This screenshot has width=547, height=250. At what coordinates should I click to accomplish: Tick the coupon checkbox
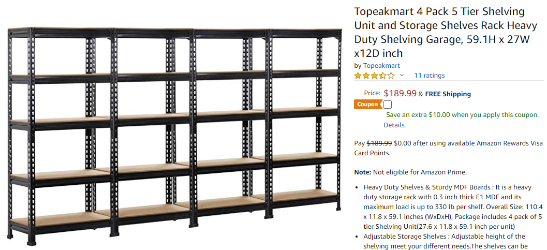tap(388, 105)
